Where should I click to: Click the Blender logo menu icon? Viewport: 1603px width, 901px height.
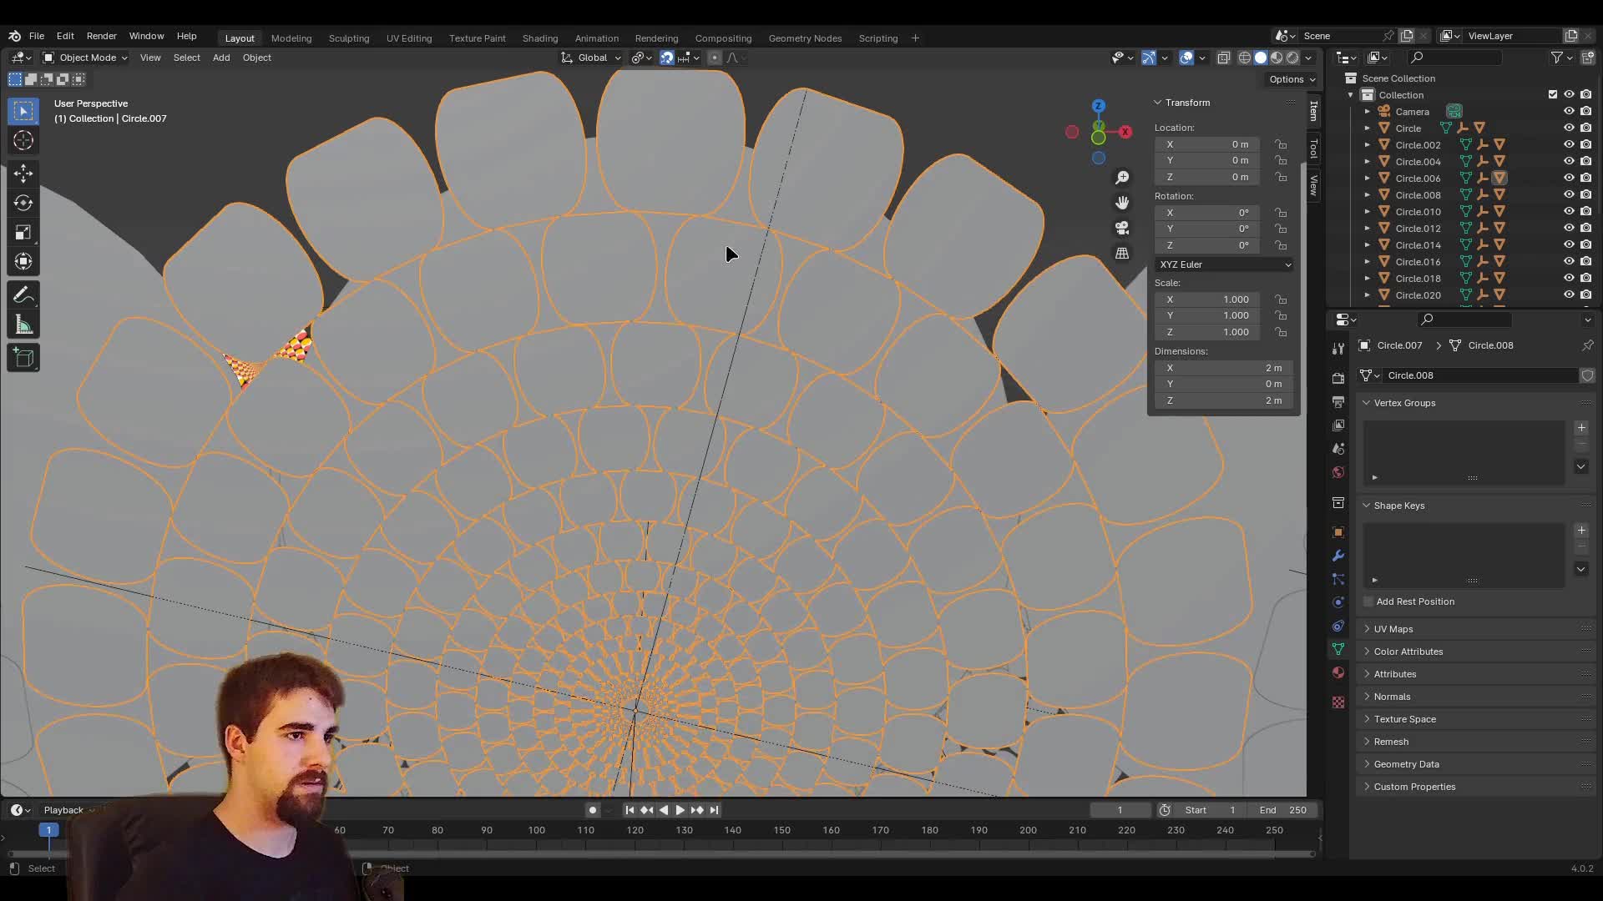(15, 36)
